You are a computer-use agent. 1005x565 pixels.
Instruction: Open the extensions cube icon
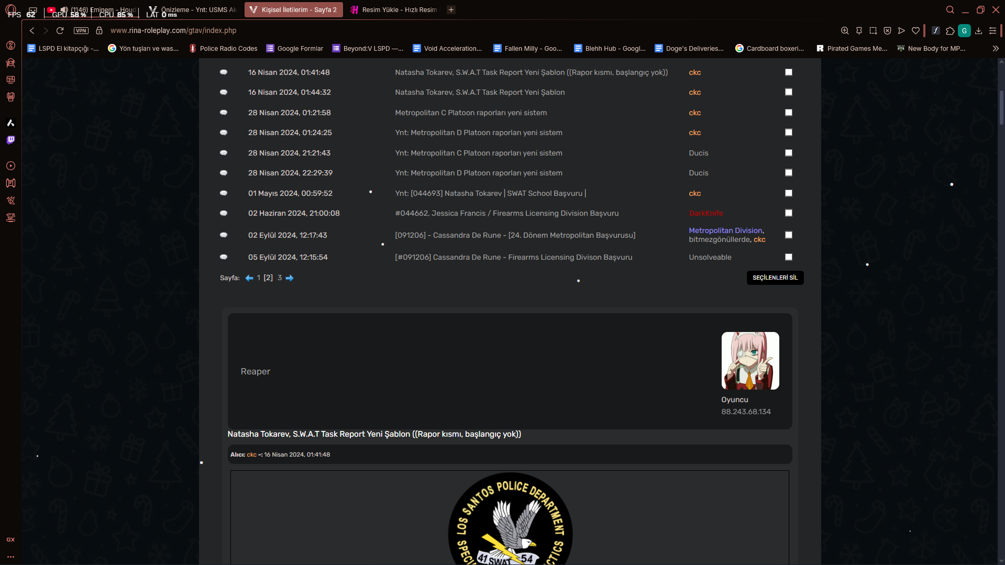[950, 30]
